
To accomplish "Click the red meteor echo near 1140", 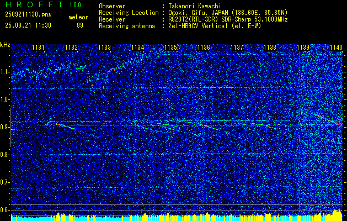I will click(328, 120).
